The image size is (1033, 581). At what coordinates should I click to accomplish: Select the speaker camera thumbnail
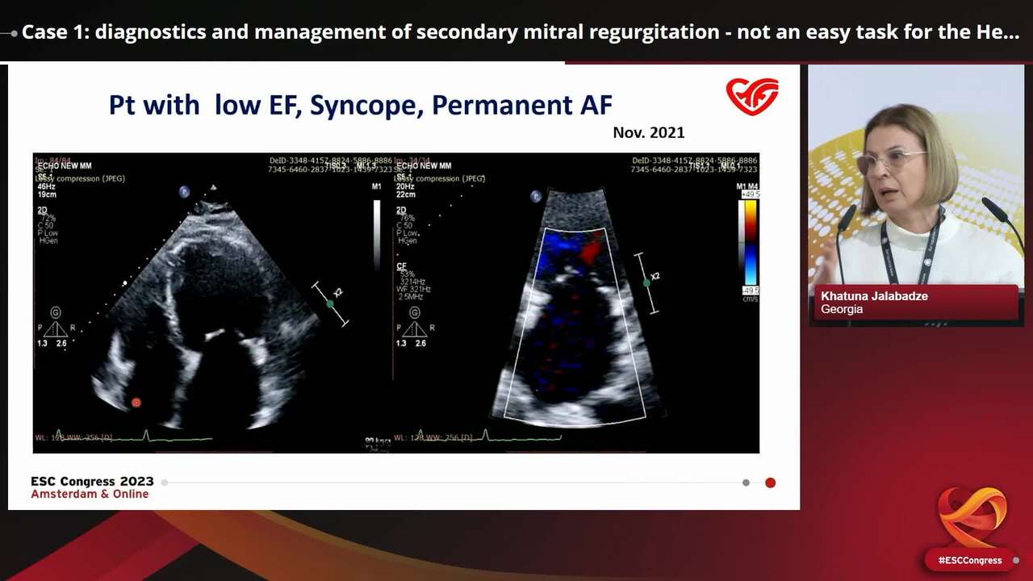(x=916, y=194)
